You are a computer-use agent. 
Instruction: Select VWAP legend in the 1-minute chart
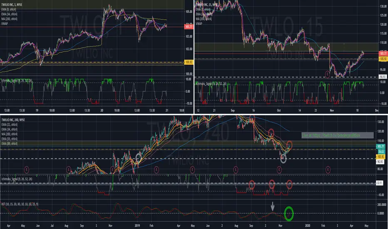point(5,24)
